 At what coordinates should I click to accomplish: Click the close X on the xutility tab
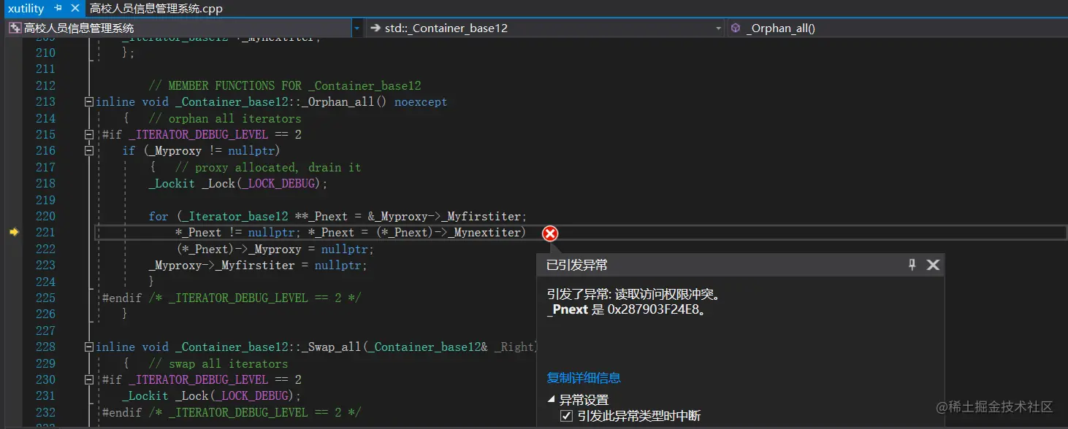pyautogui.click(x=77, y=9)
